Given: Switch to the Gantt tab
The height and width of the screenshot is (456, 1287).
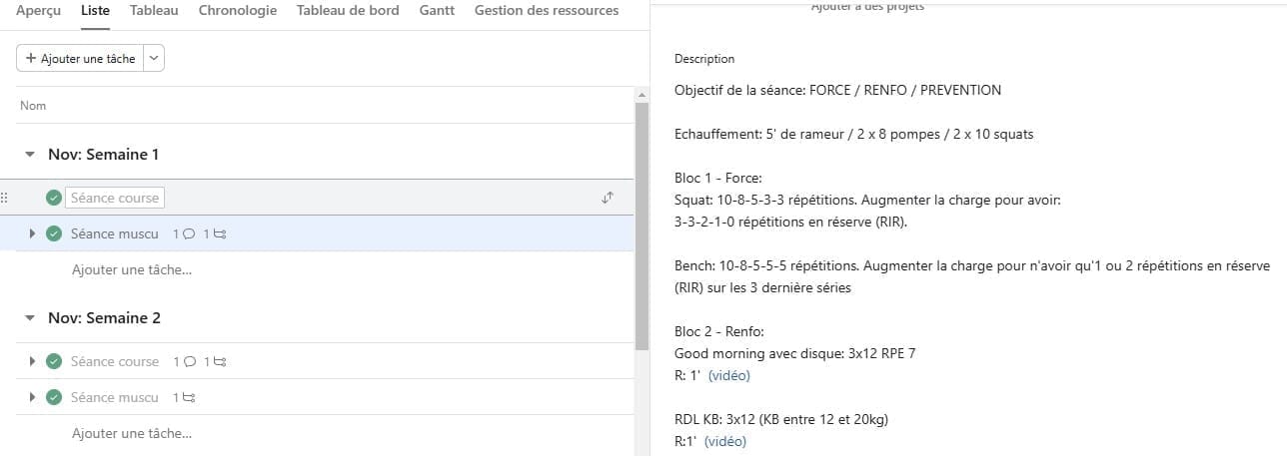Looking at the screenshot, I should (x=437, y=10).
